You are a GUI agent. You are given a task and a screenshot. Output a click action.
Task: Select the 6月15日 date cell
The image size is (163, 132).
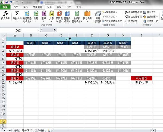coord(92,63)
